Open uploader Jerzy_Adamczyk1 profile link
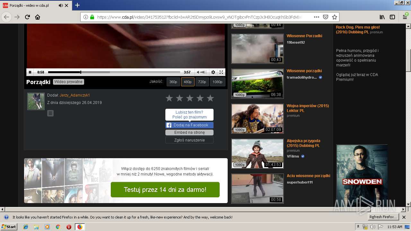This screenshot has width=411, height=231. coord(75,95)
